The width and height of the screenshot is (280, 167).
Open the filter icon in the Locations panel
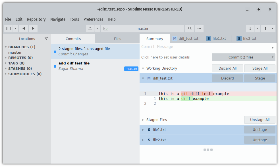(46, 39)
